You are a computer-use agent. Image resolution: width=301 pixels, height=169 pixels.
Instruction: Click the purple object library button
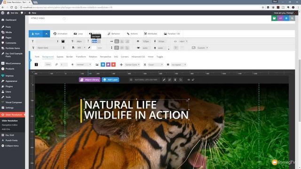108,65
